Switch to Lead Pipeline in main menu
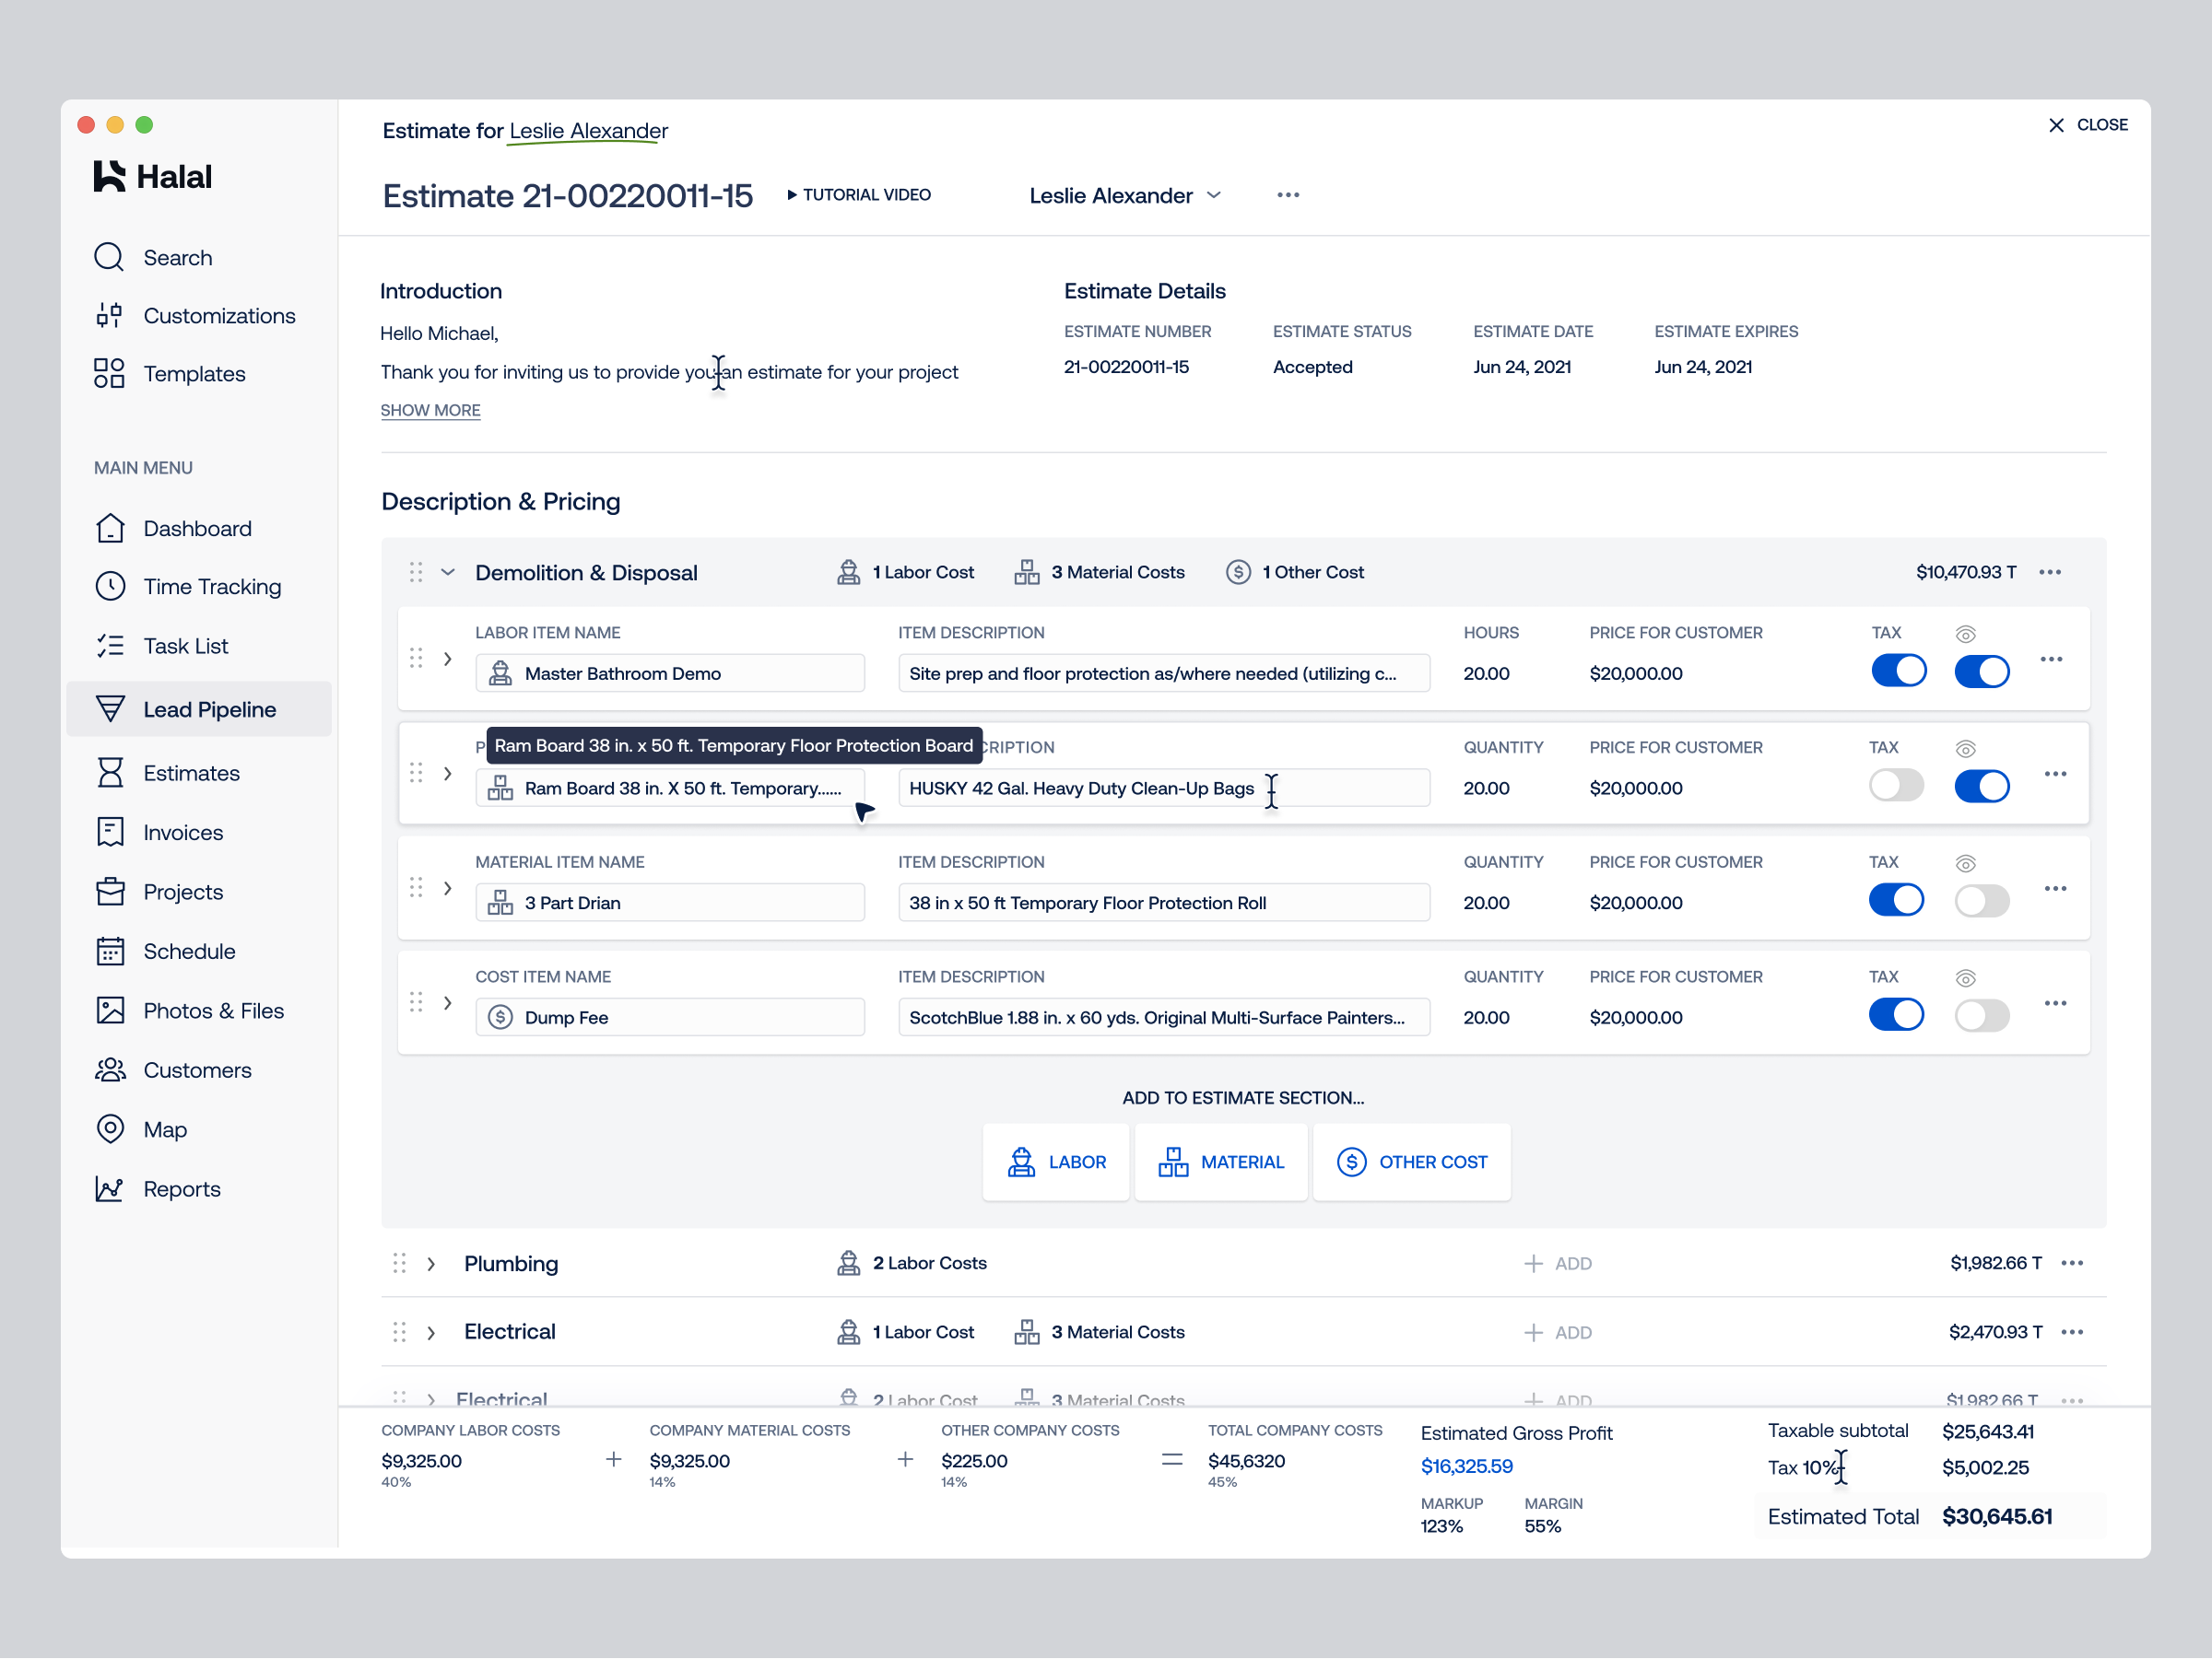The width and height of the screenshot is (2212, 1659). tap(209, 708)
